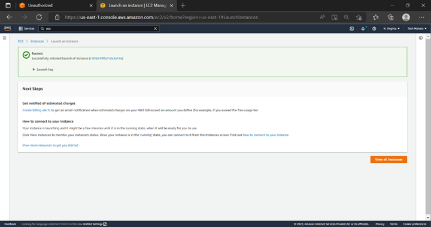Open 'how to connect to your instance' link
The height and width of the screenshot is (227, 431).
click(x=266, y=135)
